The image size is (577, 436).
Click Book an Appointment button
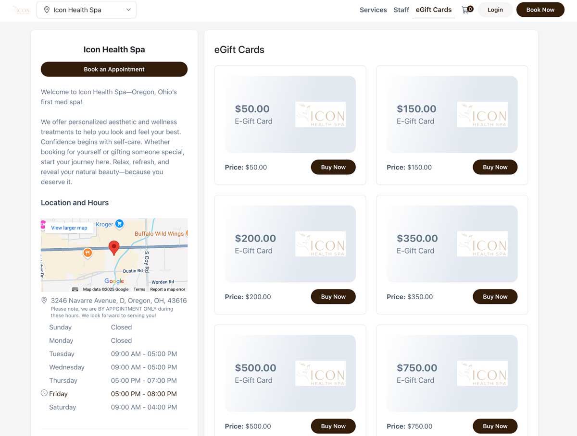point(114,69)
